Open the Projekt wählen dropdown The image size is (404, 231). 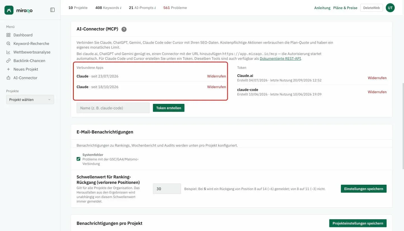(30, 100)
